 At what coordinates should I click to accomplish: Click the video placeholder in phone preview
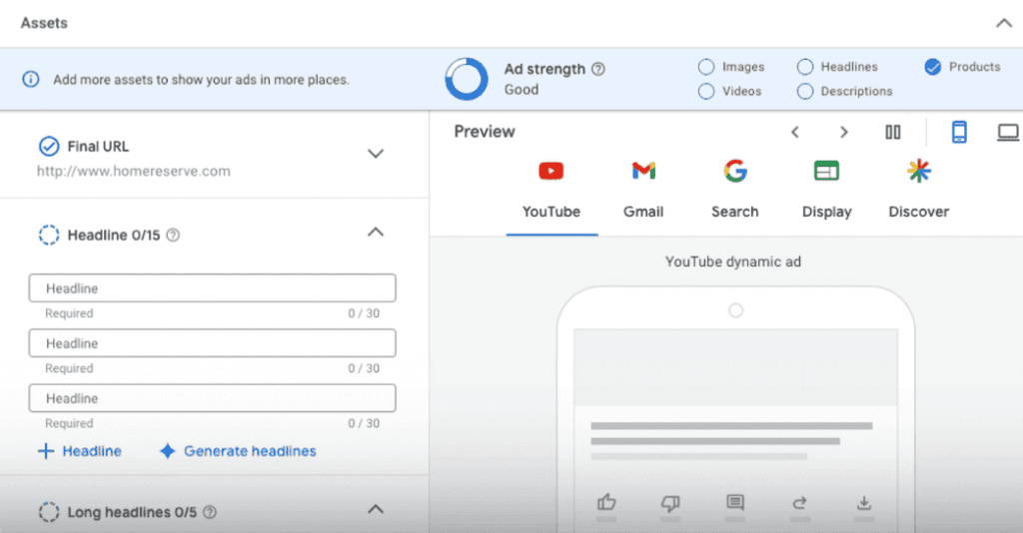pos(735,367)
